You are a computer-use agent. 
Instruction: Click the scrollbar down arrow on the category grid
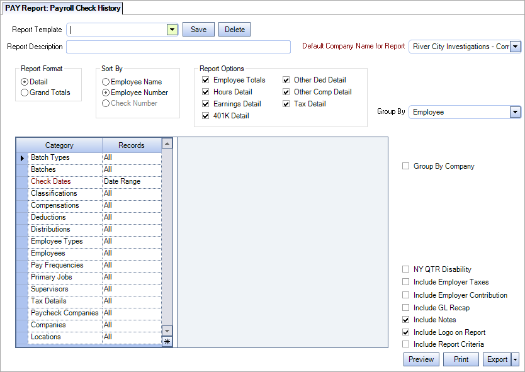point(166,330)
